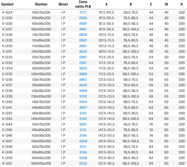This screenshot has height=167, width=187.
Task: Click price 3089 in K-1235 row
Action: coord(83,74)
